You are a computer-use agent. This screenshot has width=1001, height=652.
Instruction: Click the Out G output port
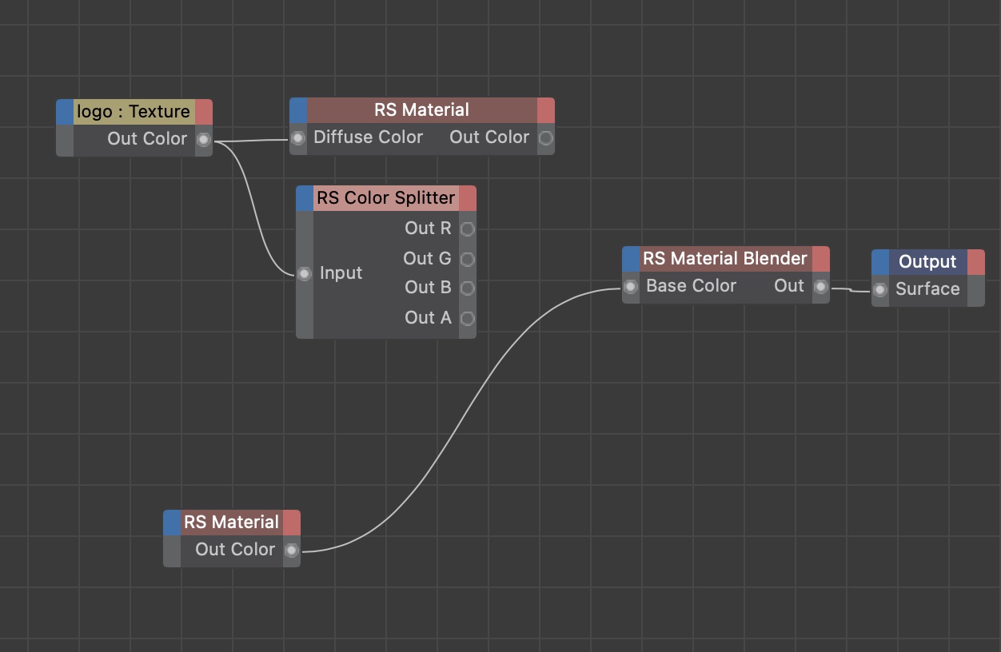(x=468, y=259)
